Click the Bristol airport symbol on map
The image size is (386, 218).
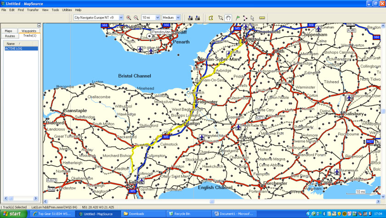[229, 53]
